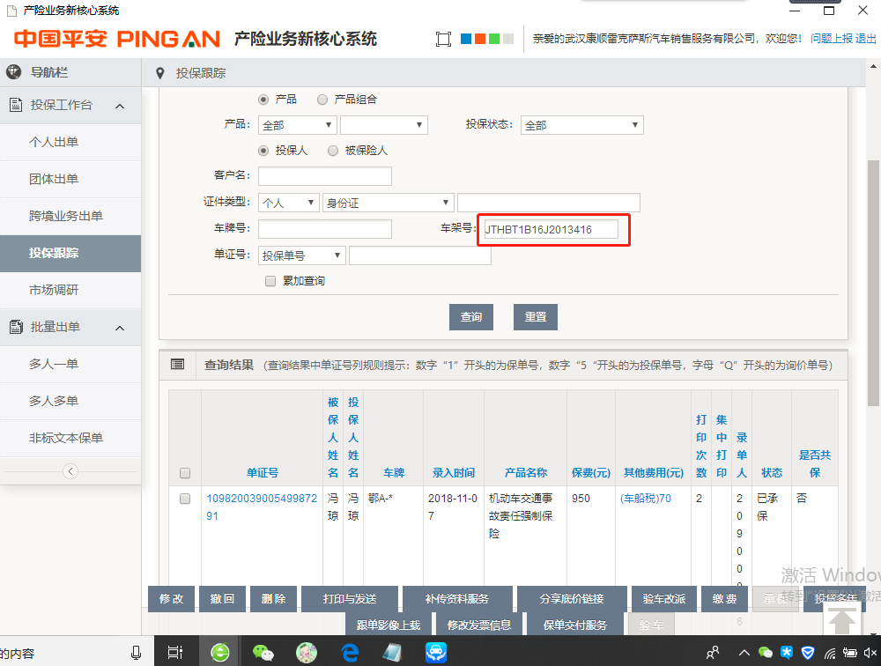
Task: Select the 产品组合 radio button
Action: pos(322,100)
